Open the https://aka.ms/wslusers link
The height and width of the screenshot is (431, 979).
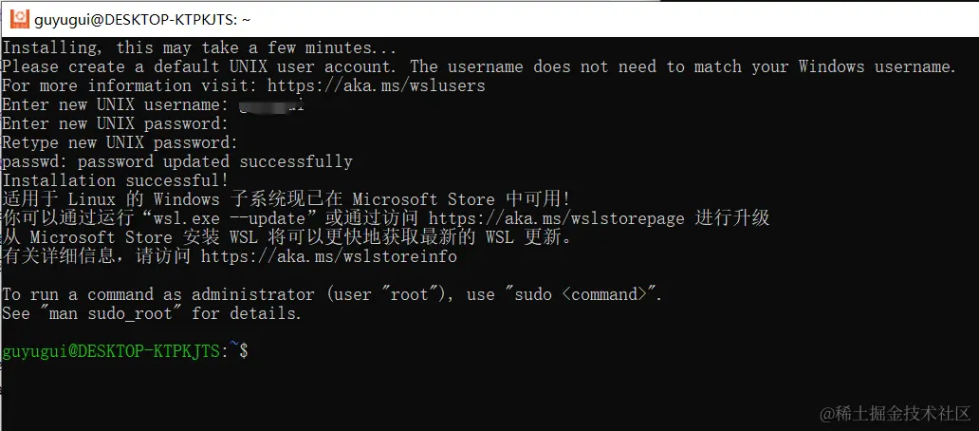pos(376,85)
